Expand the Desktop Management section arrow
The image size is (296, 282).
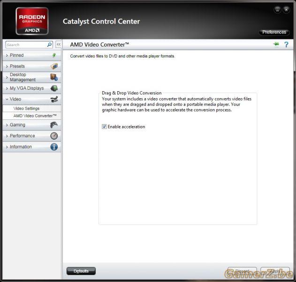(7, 78)
